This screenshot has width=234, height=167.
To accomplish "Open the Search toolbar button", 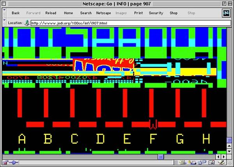I will click(x=86, y=13).
